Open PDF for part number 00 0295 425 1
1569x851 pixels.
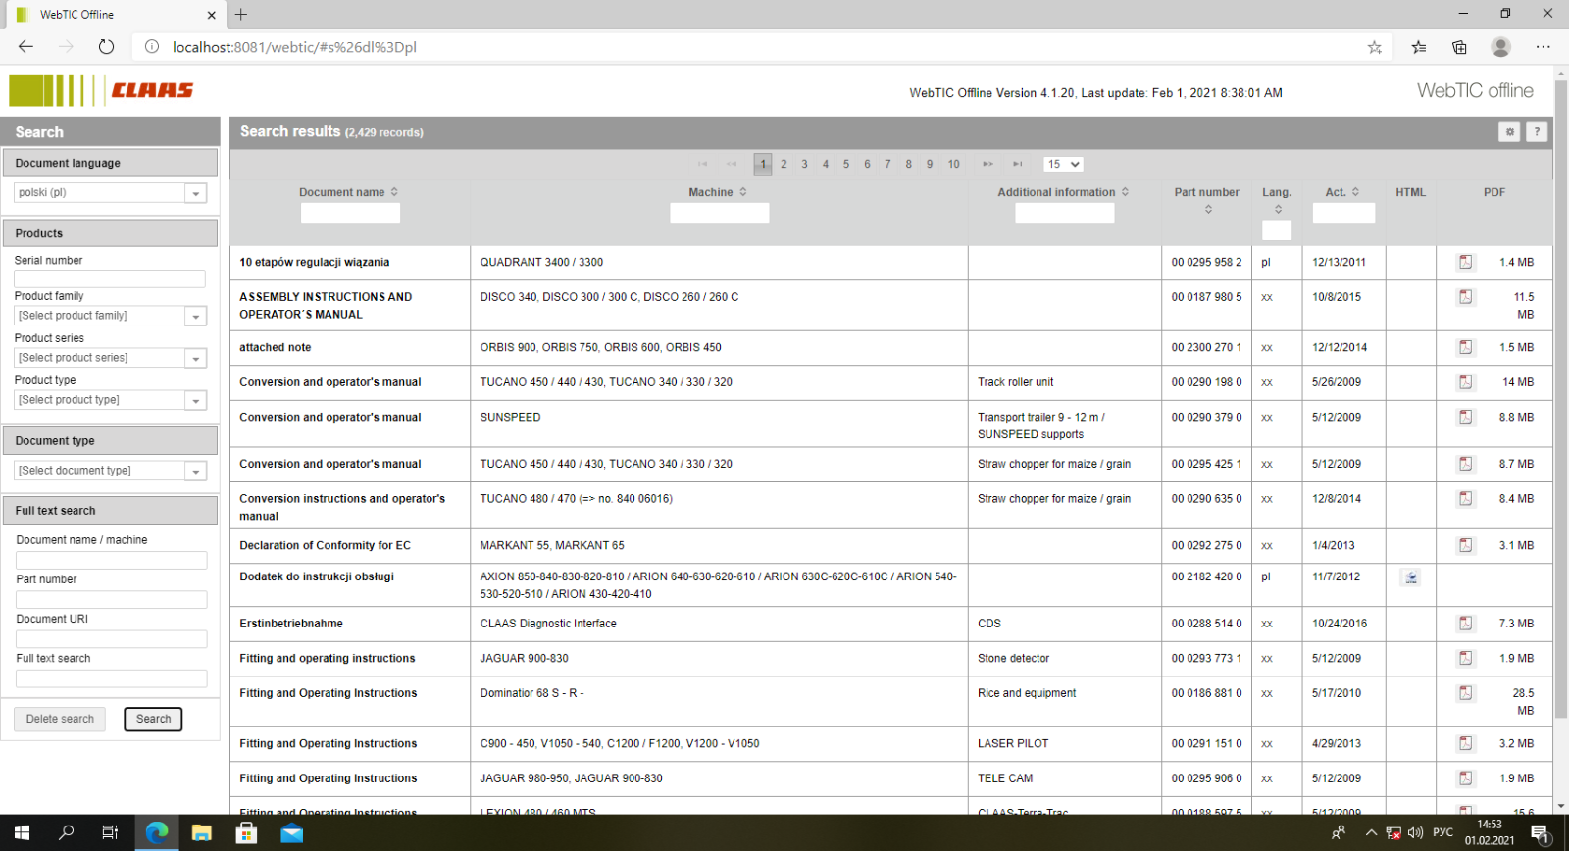(1465, 464)
